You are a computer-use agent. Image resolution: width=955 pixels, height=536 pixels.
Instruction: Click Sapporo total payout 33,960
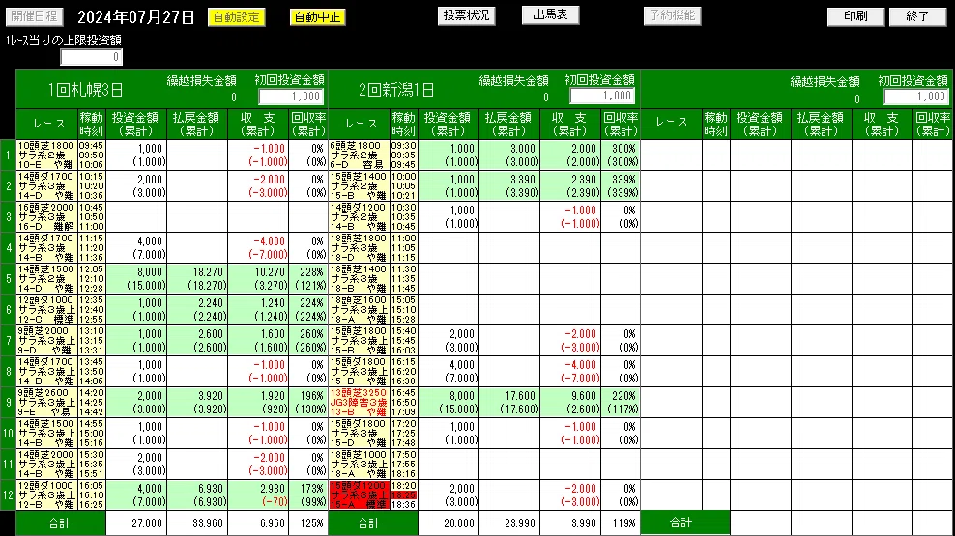pyautogui.click(x=207, y=523)
